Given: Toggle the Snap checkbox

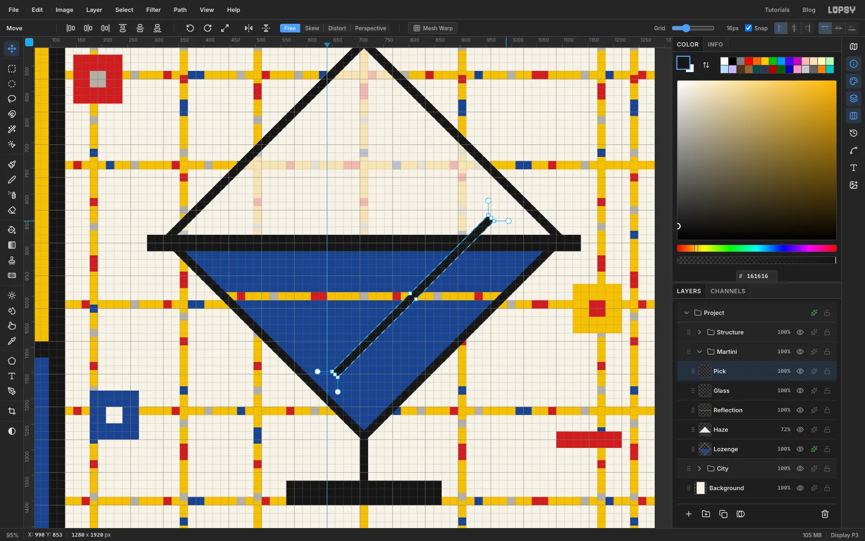Looking at the screenshot, I should [x=749, y=28].
